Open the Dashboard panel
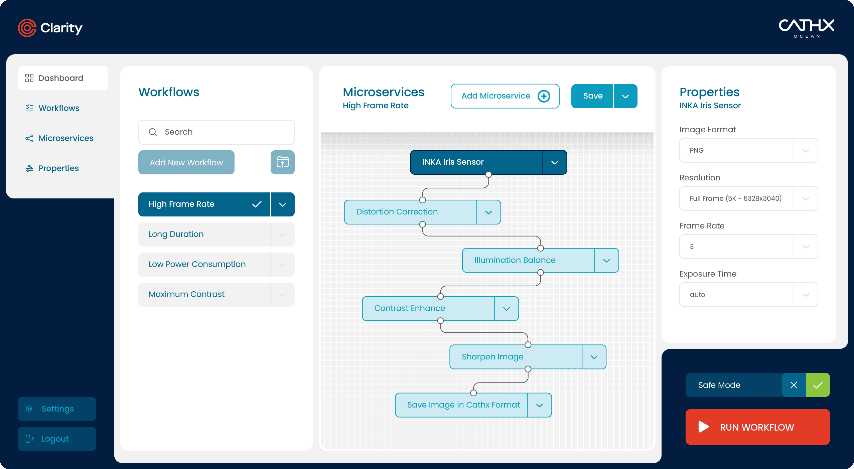This screenshot has width=854, height=469. click(60, 77)
